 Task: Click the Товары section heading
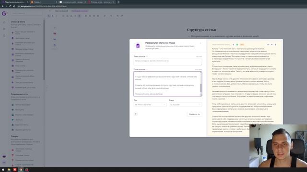tap(14, 136)
